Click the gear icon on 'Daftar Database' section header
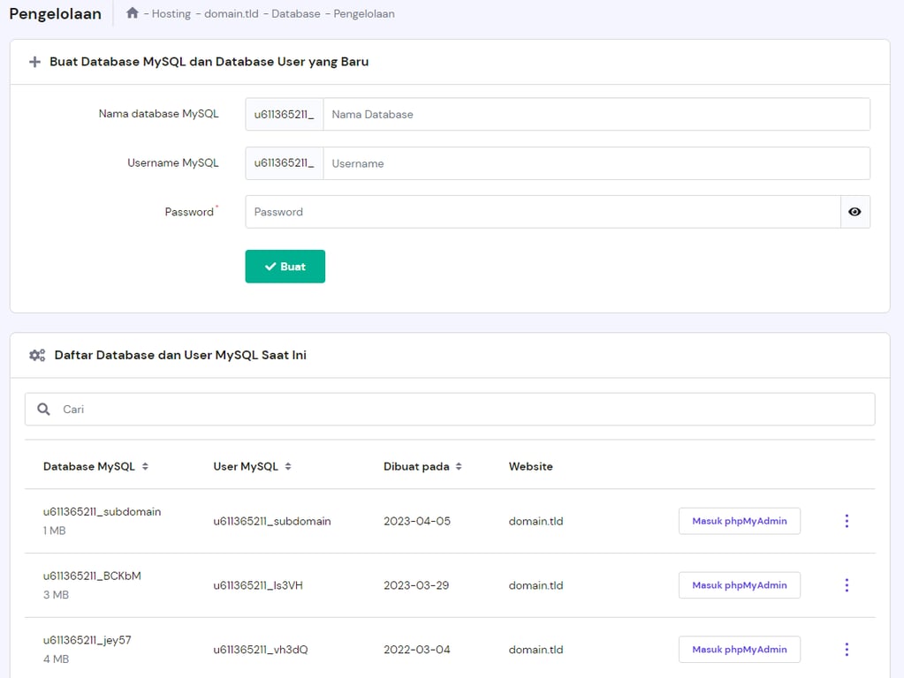The height and width of the screenshot is (678, 904). [36, 354]
